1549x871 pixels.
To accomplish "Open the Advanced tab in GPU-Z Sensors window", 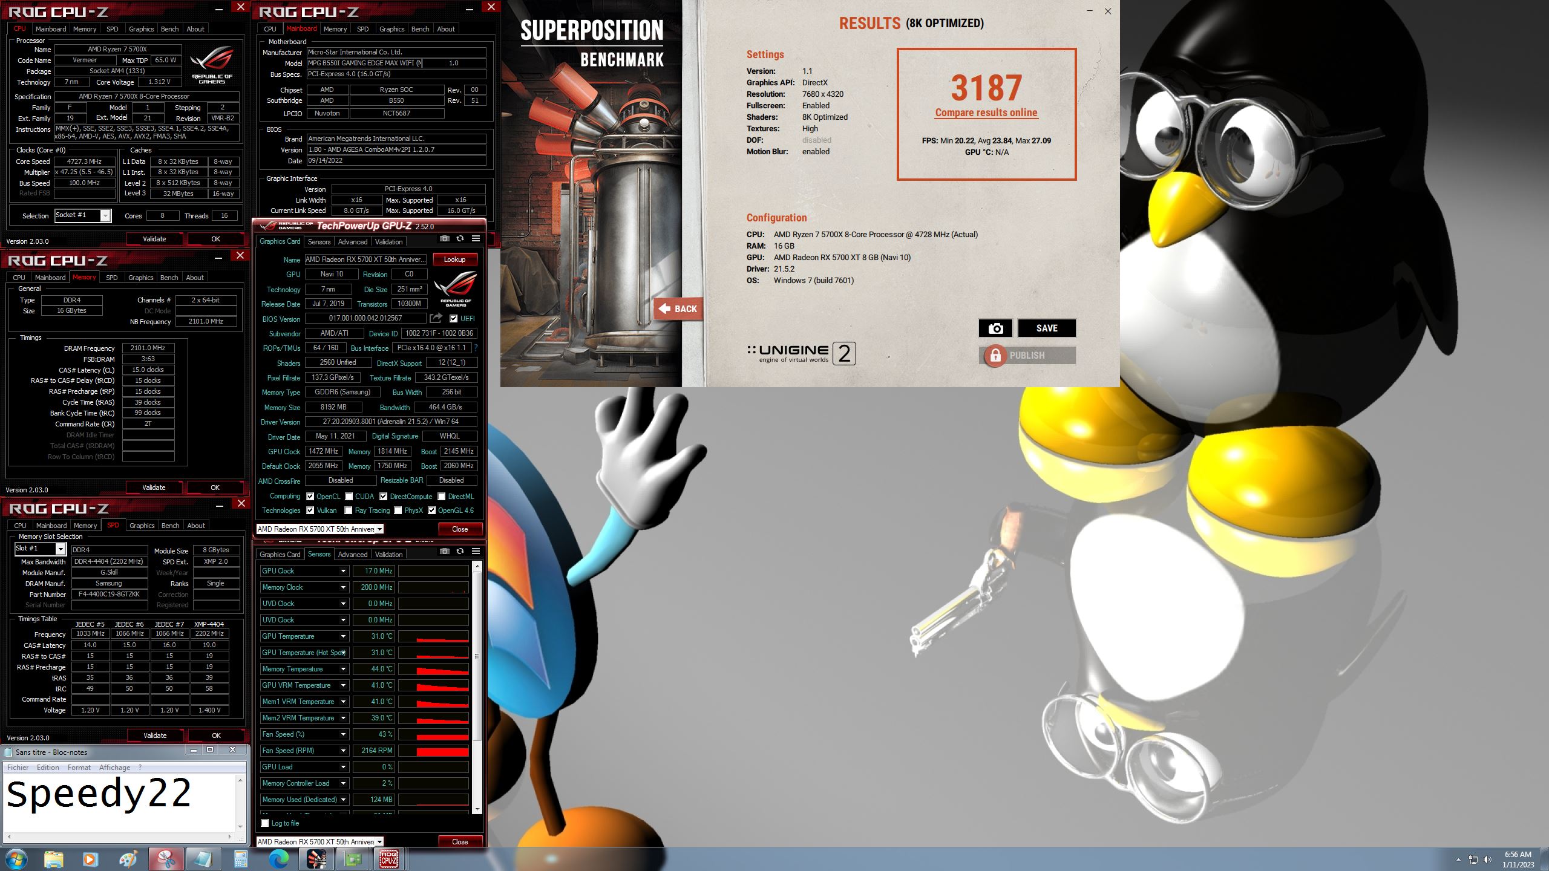I will click(353, 555).
